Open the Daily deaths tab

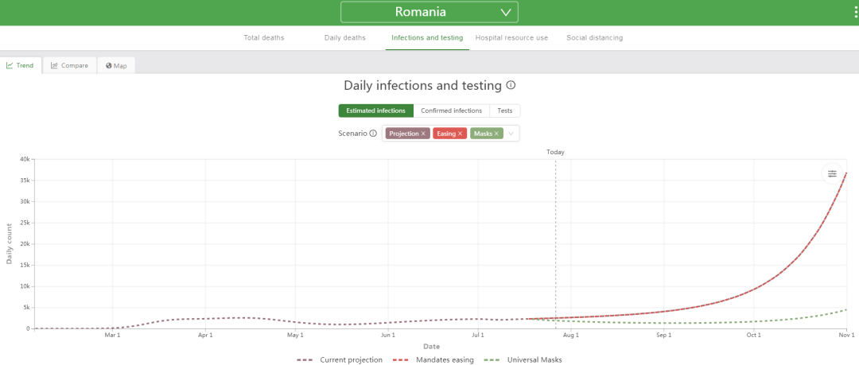pyautogui.click(x=344, y=38)
